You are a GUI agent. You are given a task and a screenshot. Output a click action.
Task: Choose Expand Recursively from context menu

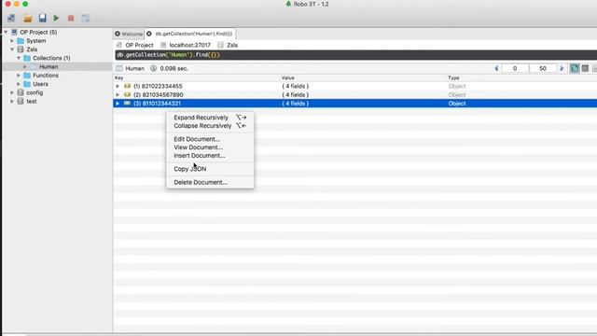[x=210, y=118]
